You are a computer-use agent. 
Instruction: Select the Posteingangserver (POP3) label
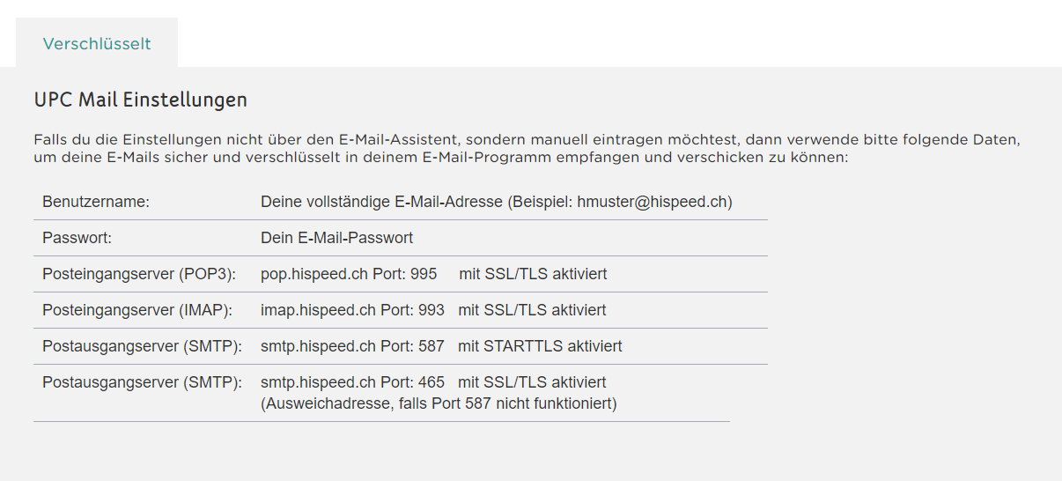pos(139,274)
